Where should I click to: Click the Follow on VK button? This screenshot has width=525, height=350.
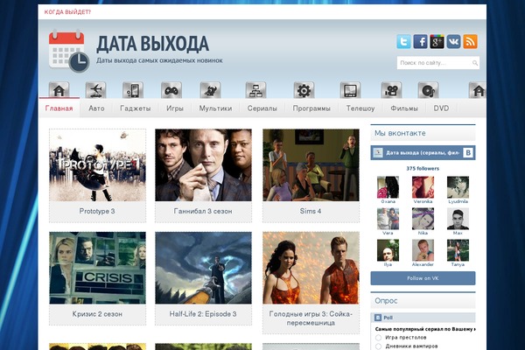pyautogui.click(x=423, y=278)
